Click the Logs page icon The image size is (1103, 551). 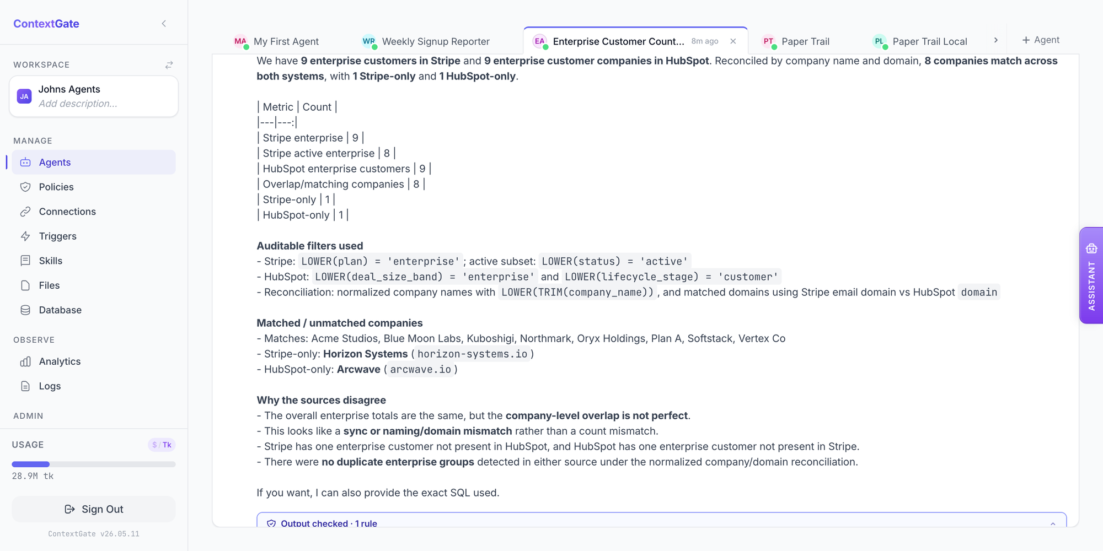[25, 386]
